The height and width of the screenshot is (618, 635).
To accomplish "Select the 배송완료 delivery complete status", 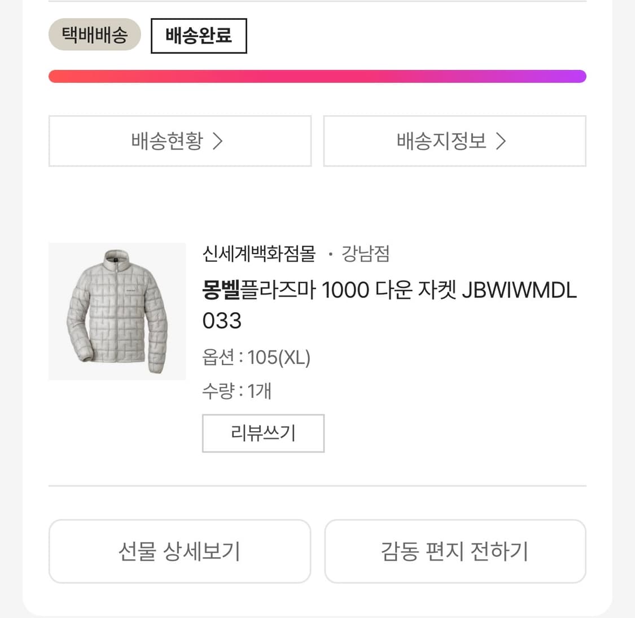I will 199,35.
